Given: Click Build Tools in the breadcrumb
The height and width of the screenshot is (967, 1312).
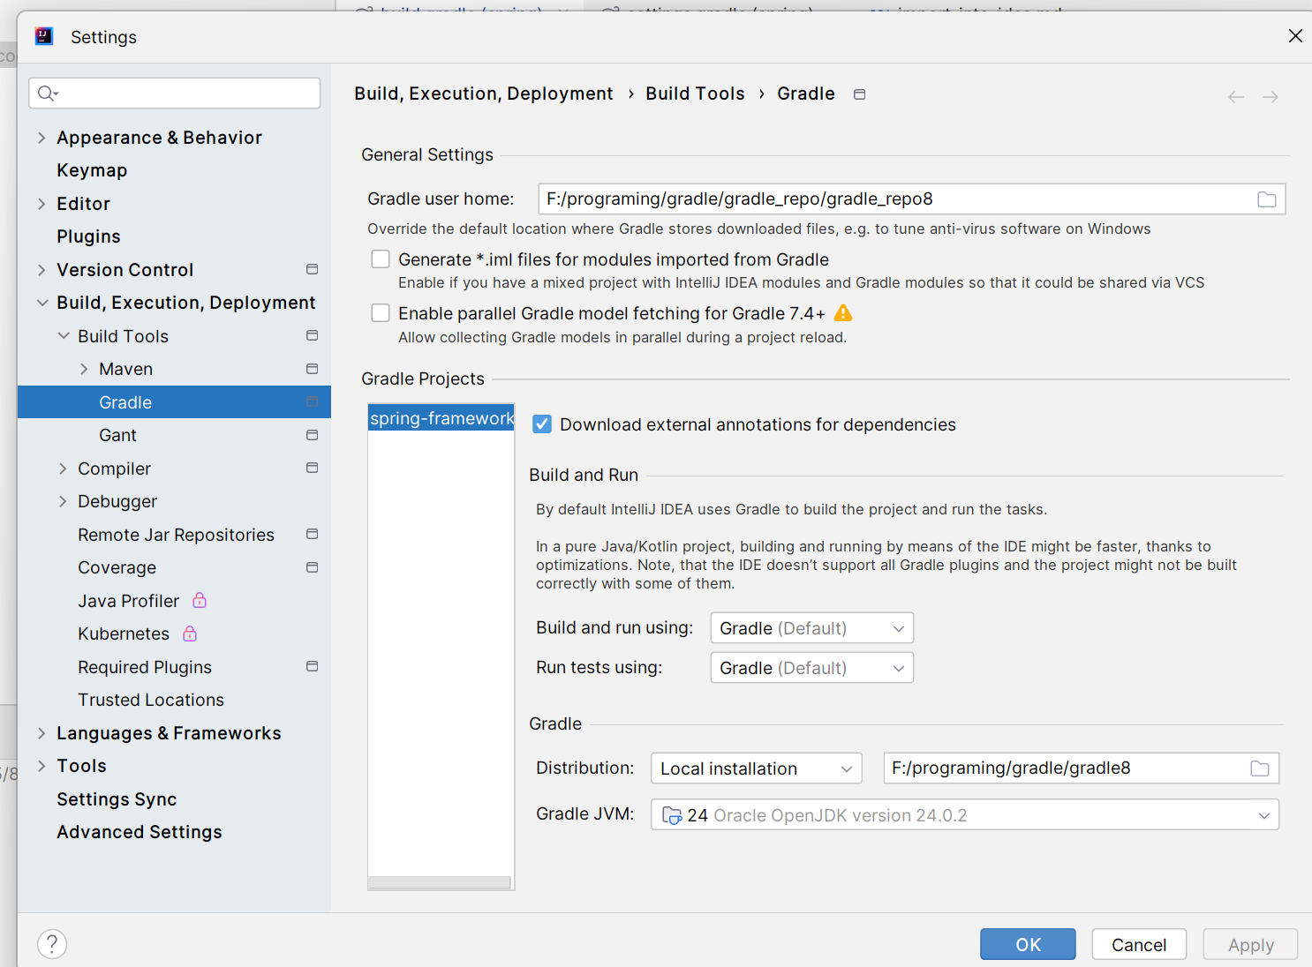Looking at the screenshot, I should (695, 94).
